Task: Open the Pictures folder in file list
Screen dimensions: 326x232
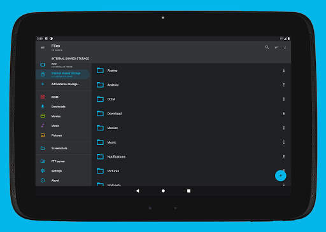Action: click(191, 171)
